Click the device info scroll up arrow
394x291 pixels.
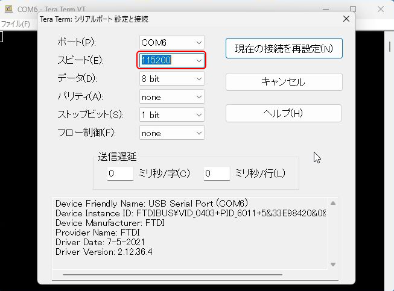coord(332,203)
